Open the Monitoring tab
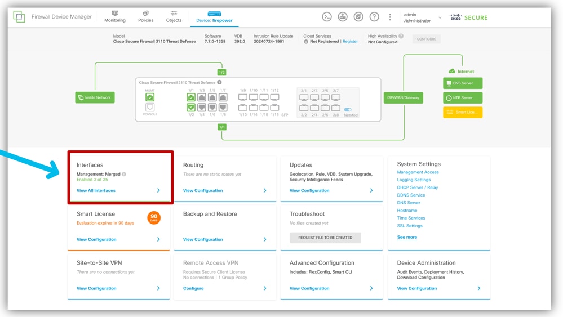The image size is (563, 317). tap(115, 17)
